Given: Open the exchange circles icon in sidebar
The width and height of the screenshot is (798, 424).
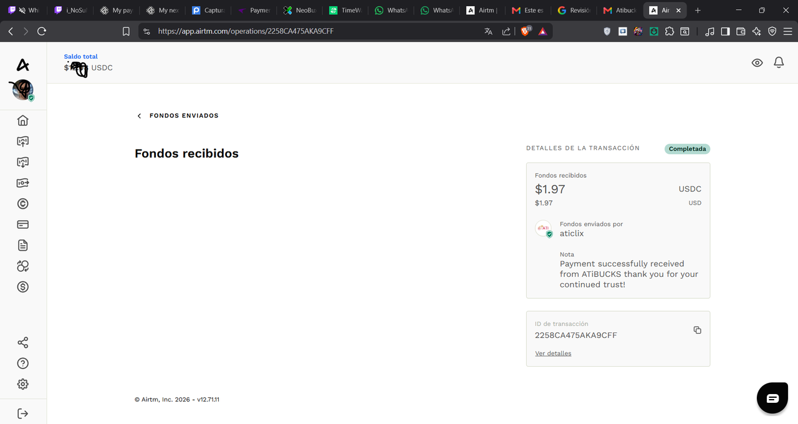Looking at the screenshot, I should pyautogui.click(x=23, y=266).
